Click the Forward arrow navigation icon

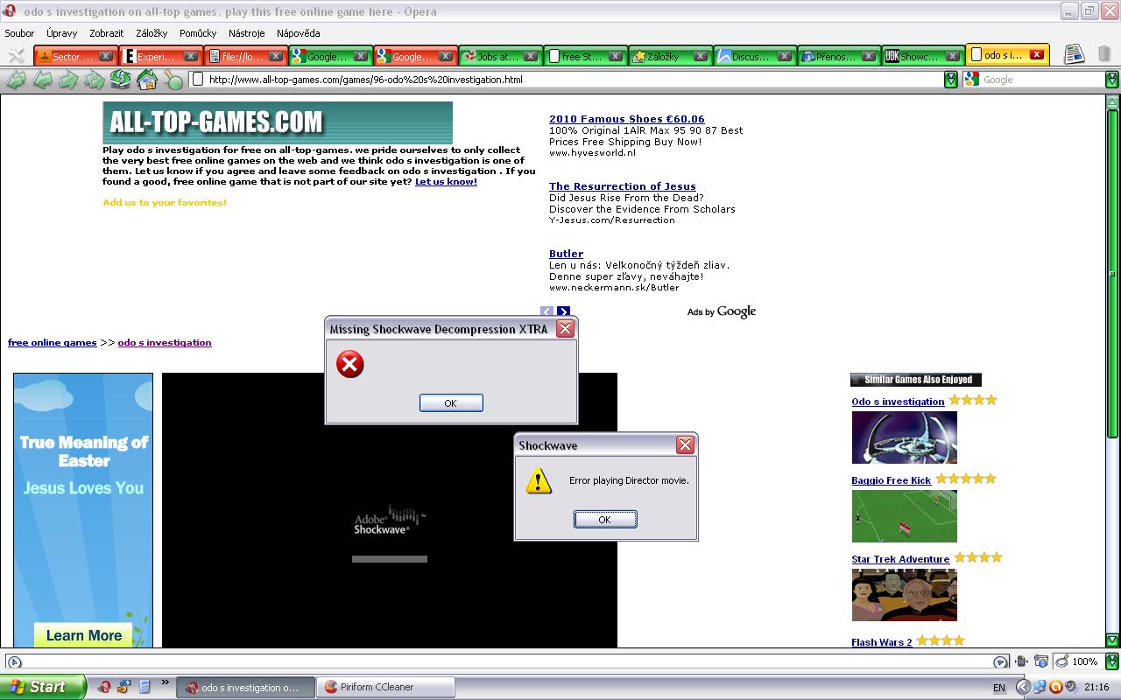click(x=68, y=80)
